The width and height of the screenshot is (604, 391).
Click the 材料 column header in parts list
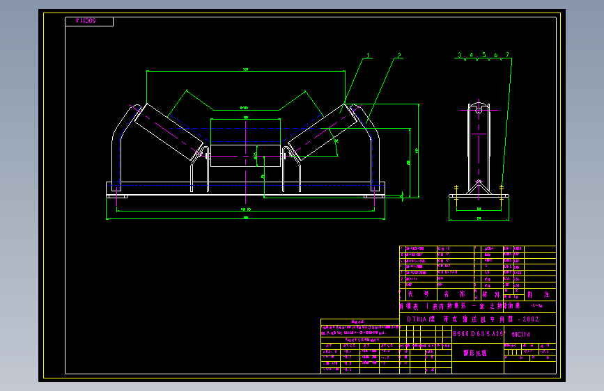pos(490,294)
